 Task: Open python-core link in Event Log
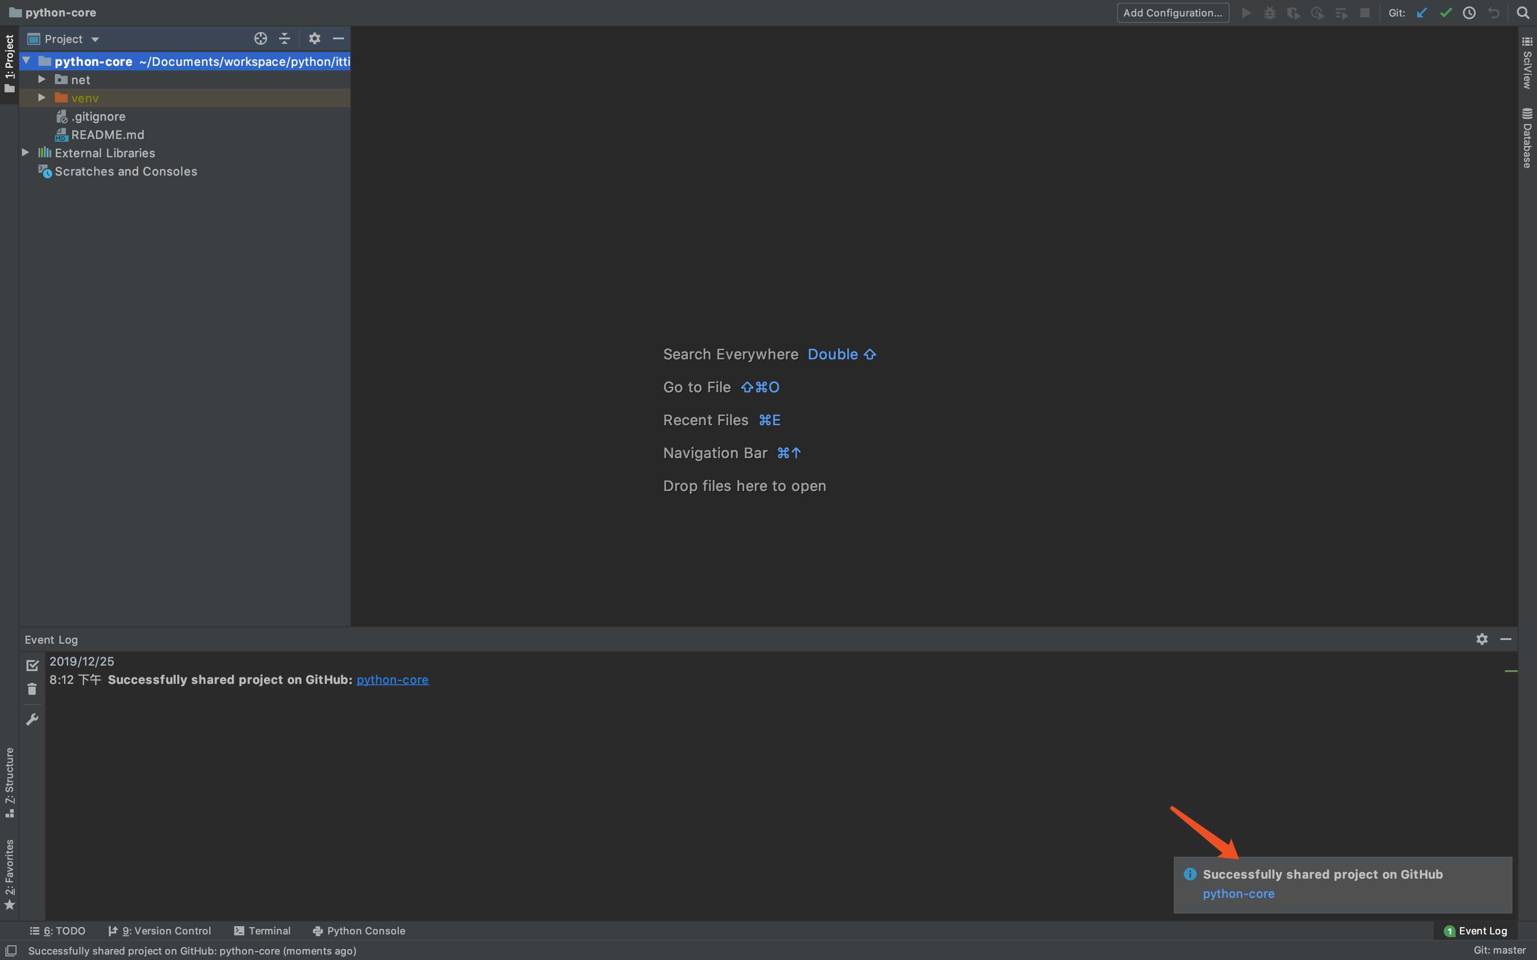tap(392, 679)
